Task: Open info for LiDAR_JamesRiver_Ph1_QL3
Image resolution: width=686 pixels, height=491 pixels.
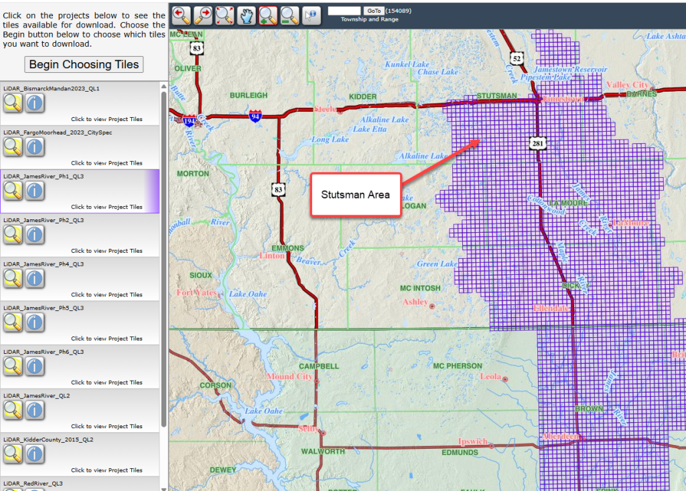Action: 34,191
